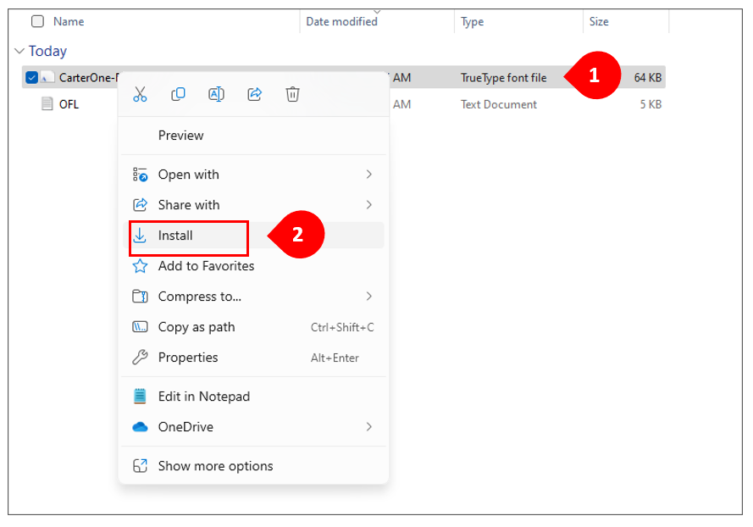
Task: Open the 'Open with' submenu
Action: coord(253,175)
